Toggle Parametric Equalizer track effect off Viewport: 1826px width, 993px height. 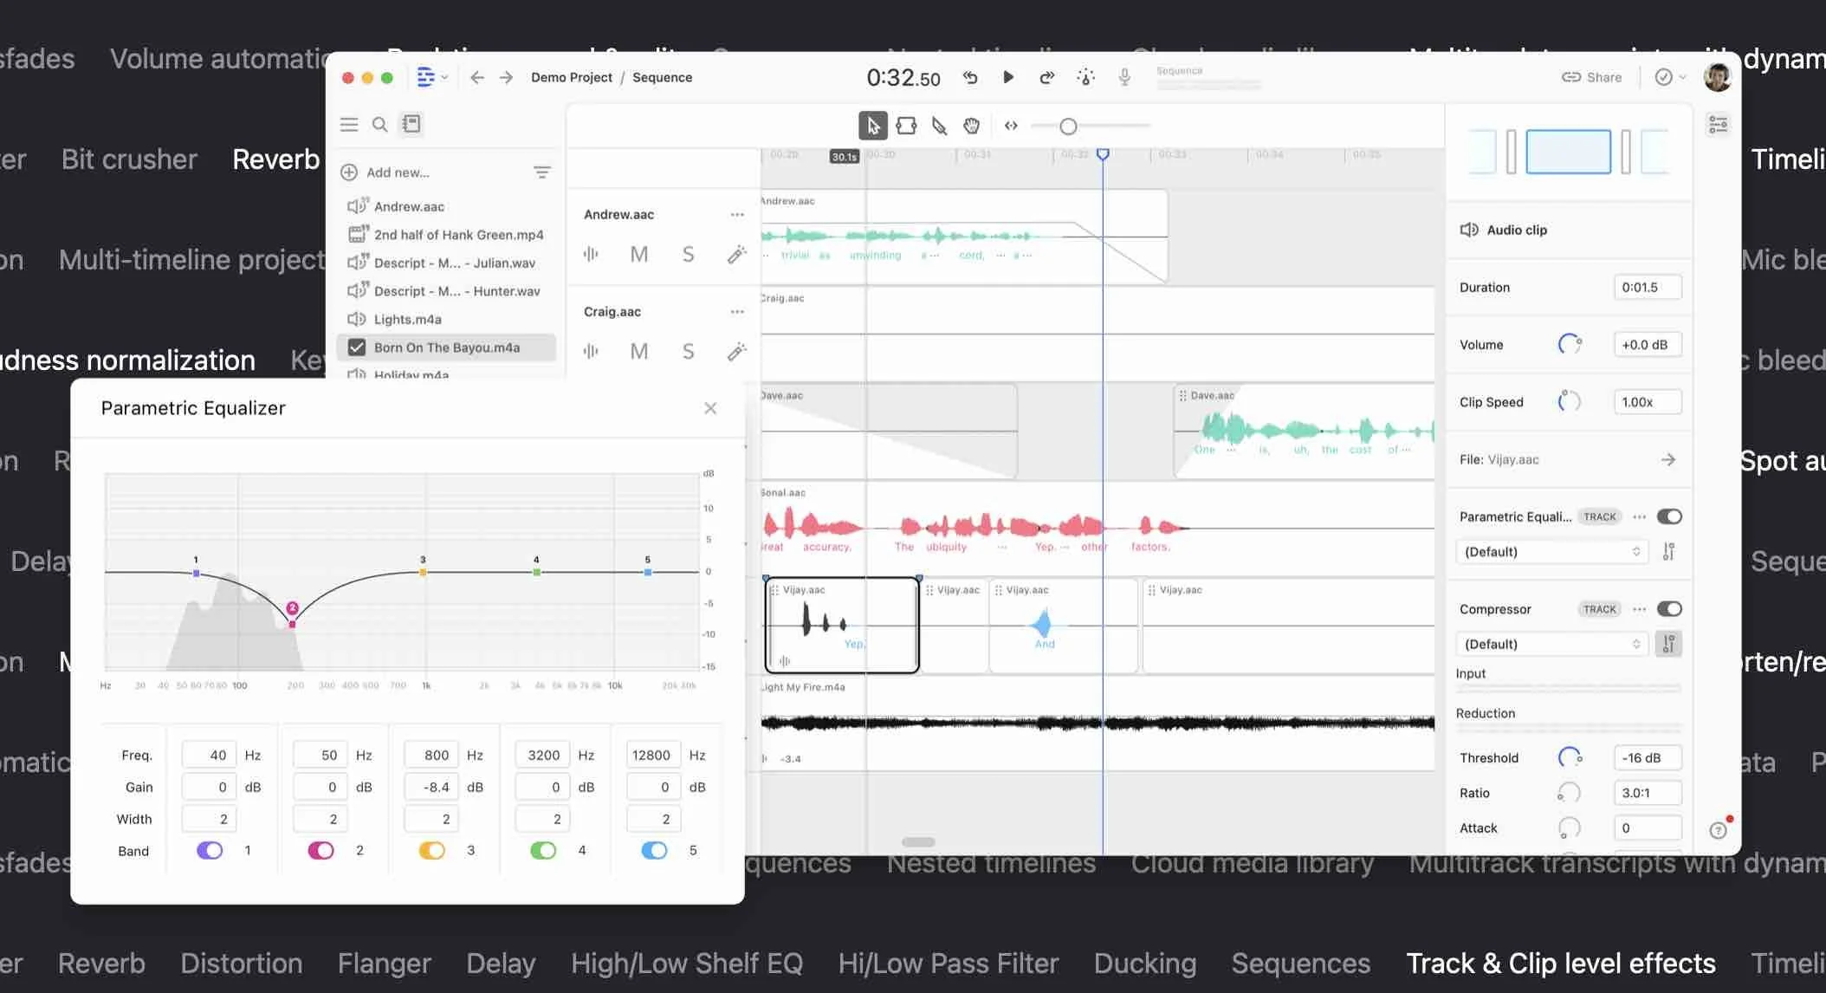[1669, 516]
